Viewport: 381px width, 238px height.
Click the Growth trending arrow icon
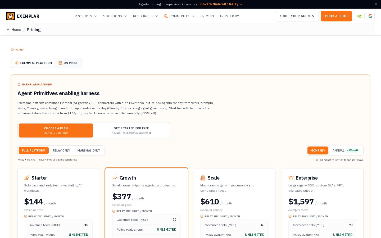click(x=115, y=178)
